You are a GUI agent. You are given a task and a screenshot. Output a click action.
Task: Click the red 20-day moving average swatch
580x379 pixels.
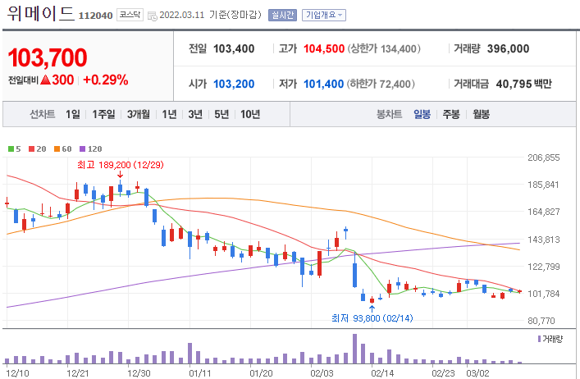pyautogui.click(x=31, y=149)
